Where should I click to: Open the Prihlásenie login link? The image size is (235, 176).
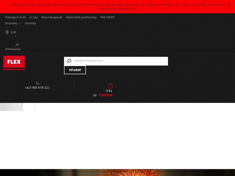(13, 49)
